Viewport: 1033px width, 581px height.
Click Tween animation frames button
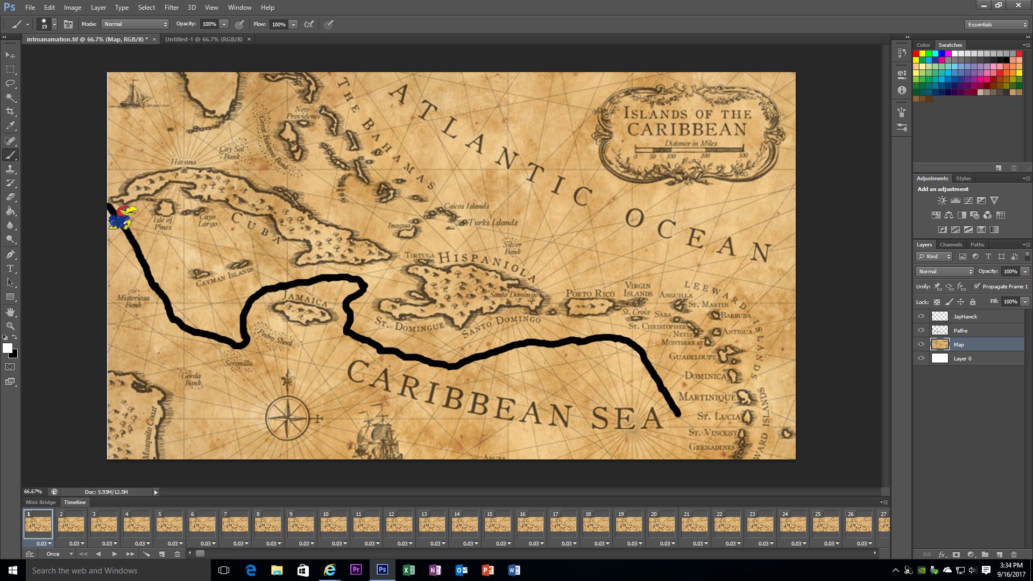(x=146, y=554)
